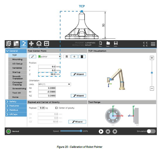The height and width of the screenshot is (149, 162).
Task: Delete the TCP with trash icon
Action: point(82,56)
